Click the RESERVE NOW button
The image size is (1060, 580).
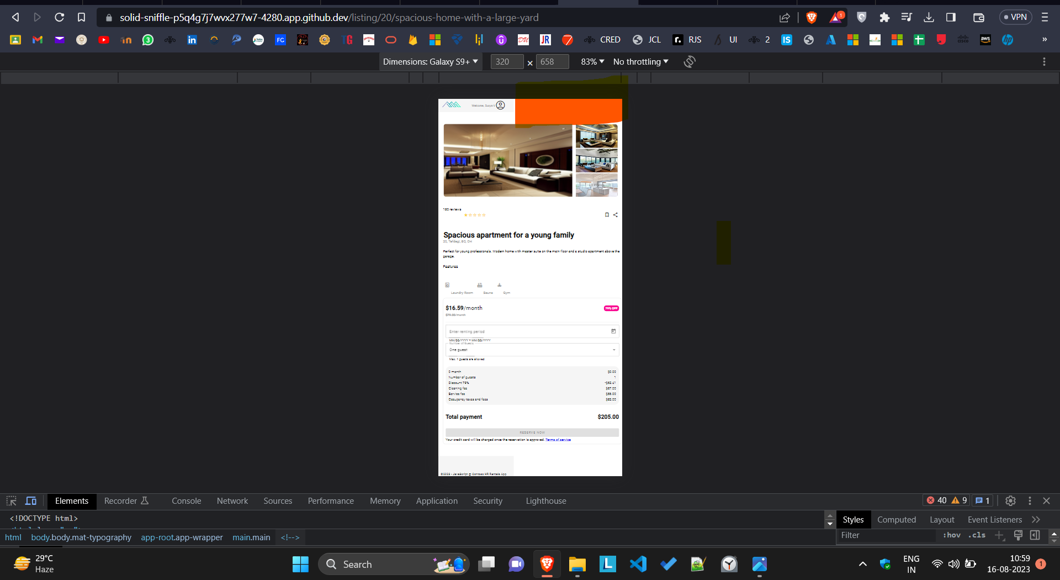coord(531,433)
